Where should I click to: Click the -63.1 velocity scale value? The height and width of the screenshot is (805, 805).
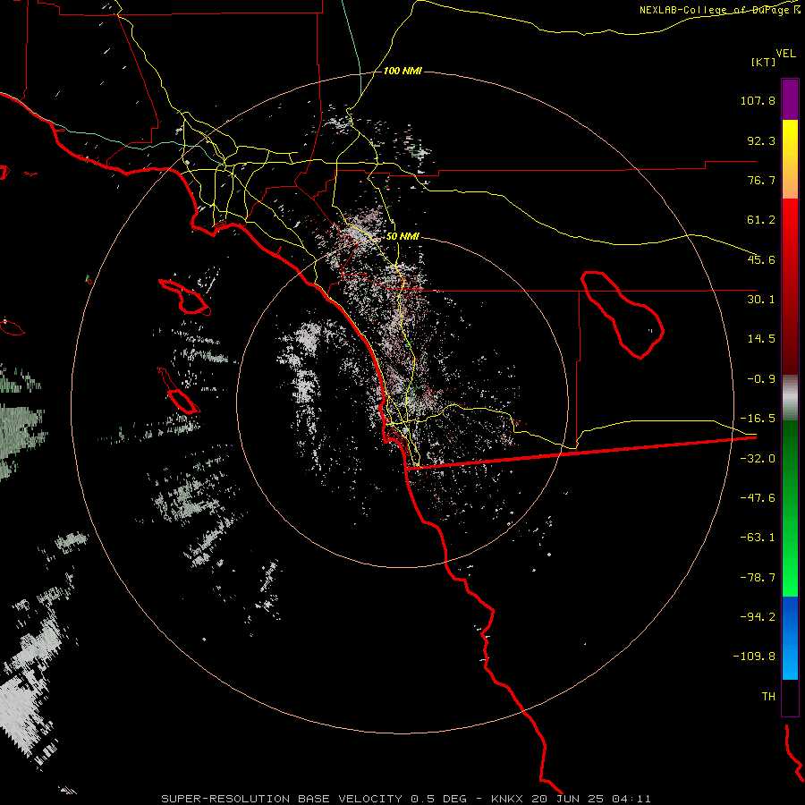pyautogui.click(x=758, y=538)
